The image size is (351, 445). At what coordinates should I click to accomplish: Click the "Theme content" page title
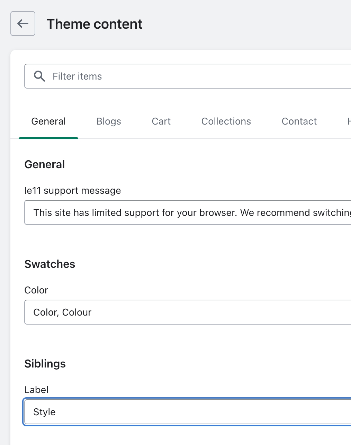(x=94, y=24)
